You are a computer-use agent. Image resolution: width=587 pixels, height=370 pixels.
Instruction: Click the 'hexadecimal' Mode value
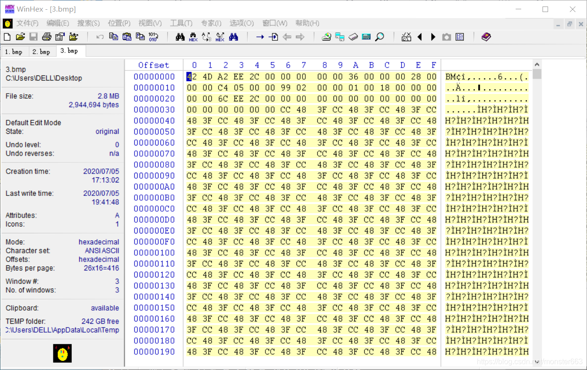(x=99, y=242)
